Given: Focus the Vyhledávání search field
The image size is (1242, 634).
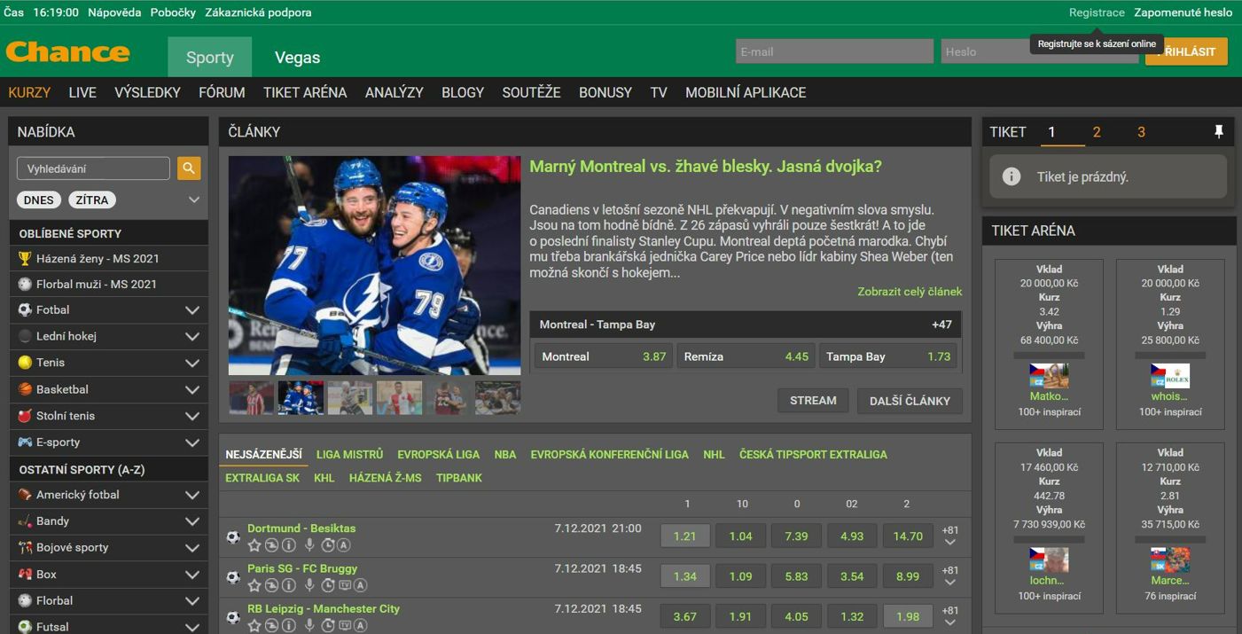Looking at the screenshot, I should pos(93,168).
